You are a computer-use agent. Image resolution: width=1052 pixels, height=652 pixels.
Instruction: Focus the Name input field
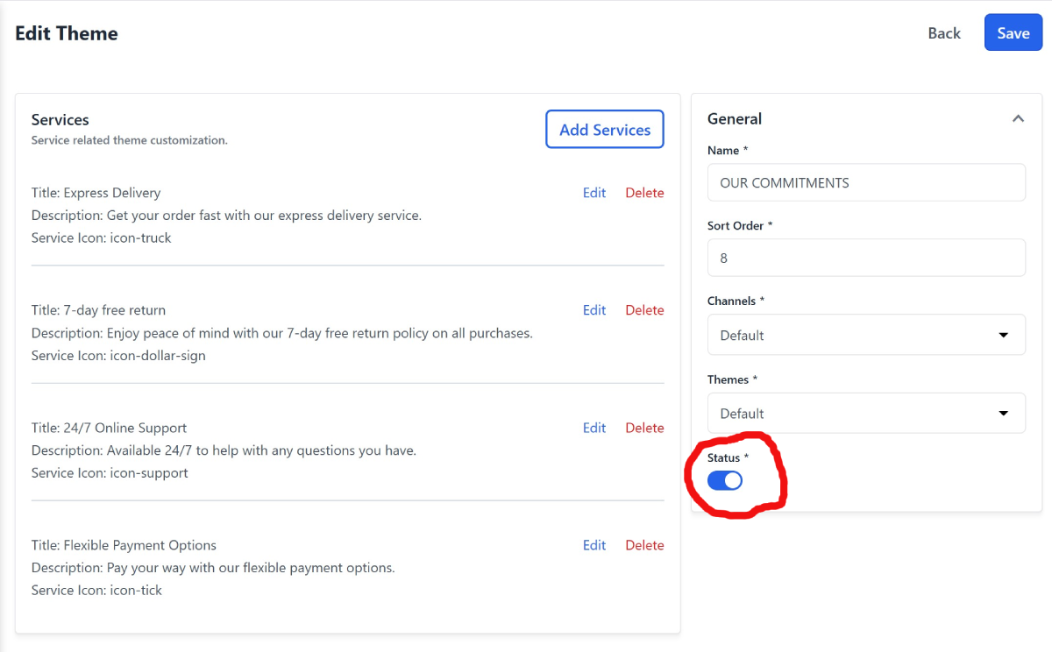point(865,182)
